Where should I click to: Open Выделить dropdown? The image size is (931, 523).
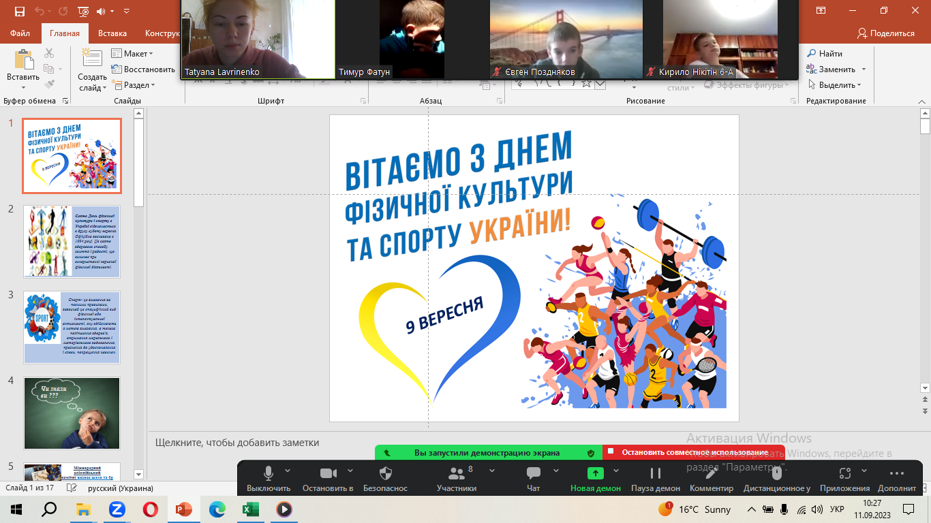(x=836, y=85)
